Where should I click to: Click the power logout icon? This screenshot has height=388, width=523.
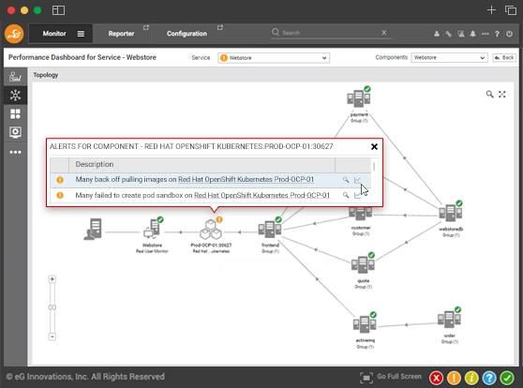pyautogui.click(x=509, y=34)
